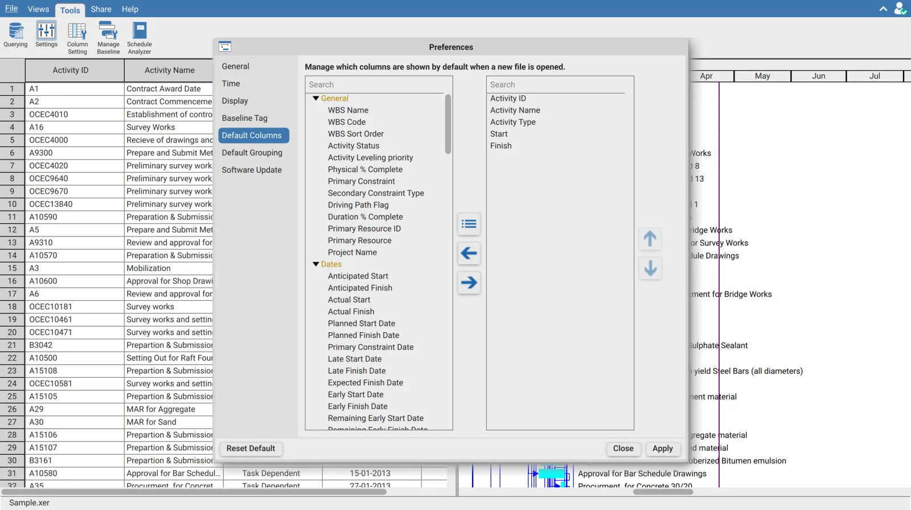This screenshot has width=911, height=510.
Task: Move selected column up with up arrow
Action: click(x=650, y=239)
